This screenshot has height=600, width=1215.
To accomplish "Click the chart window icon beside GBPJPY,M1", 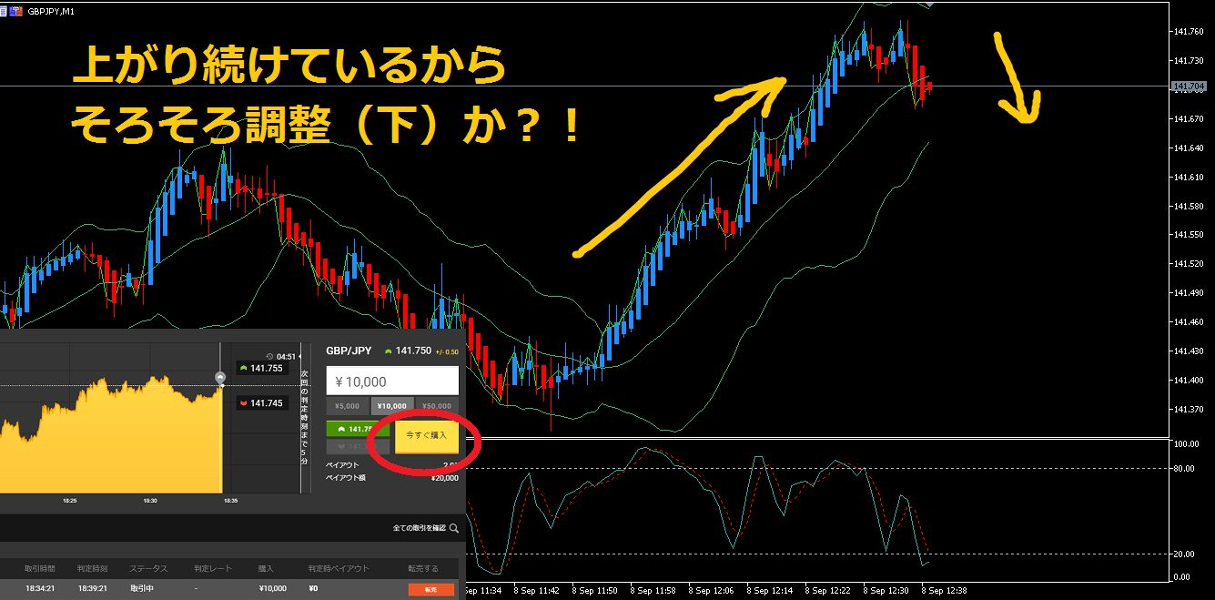I will [x=17, y=10].
